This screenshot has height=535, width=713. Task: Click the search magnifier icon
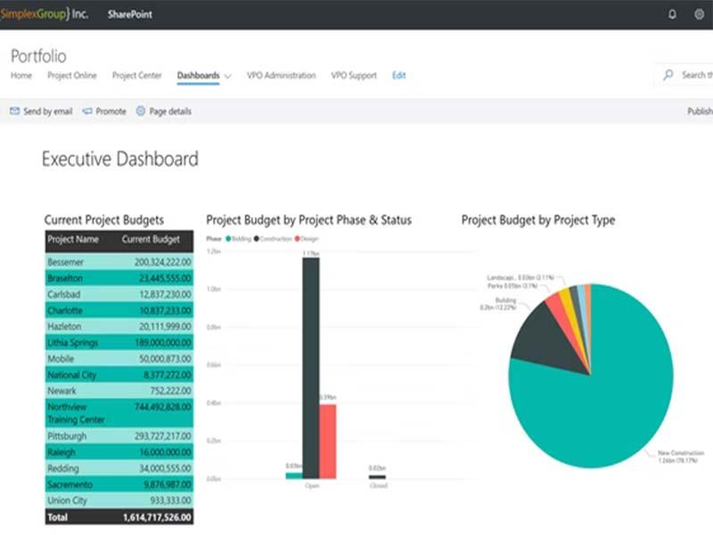coord(668,75)
